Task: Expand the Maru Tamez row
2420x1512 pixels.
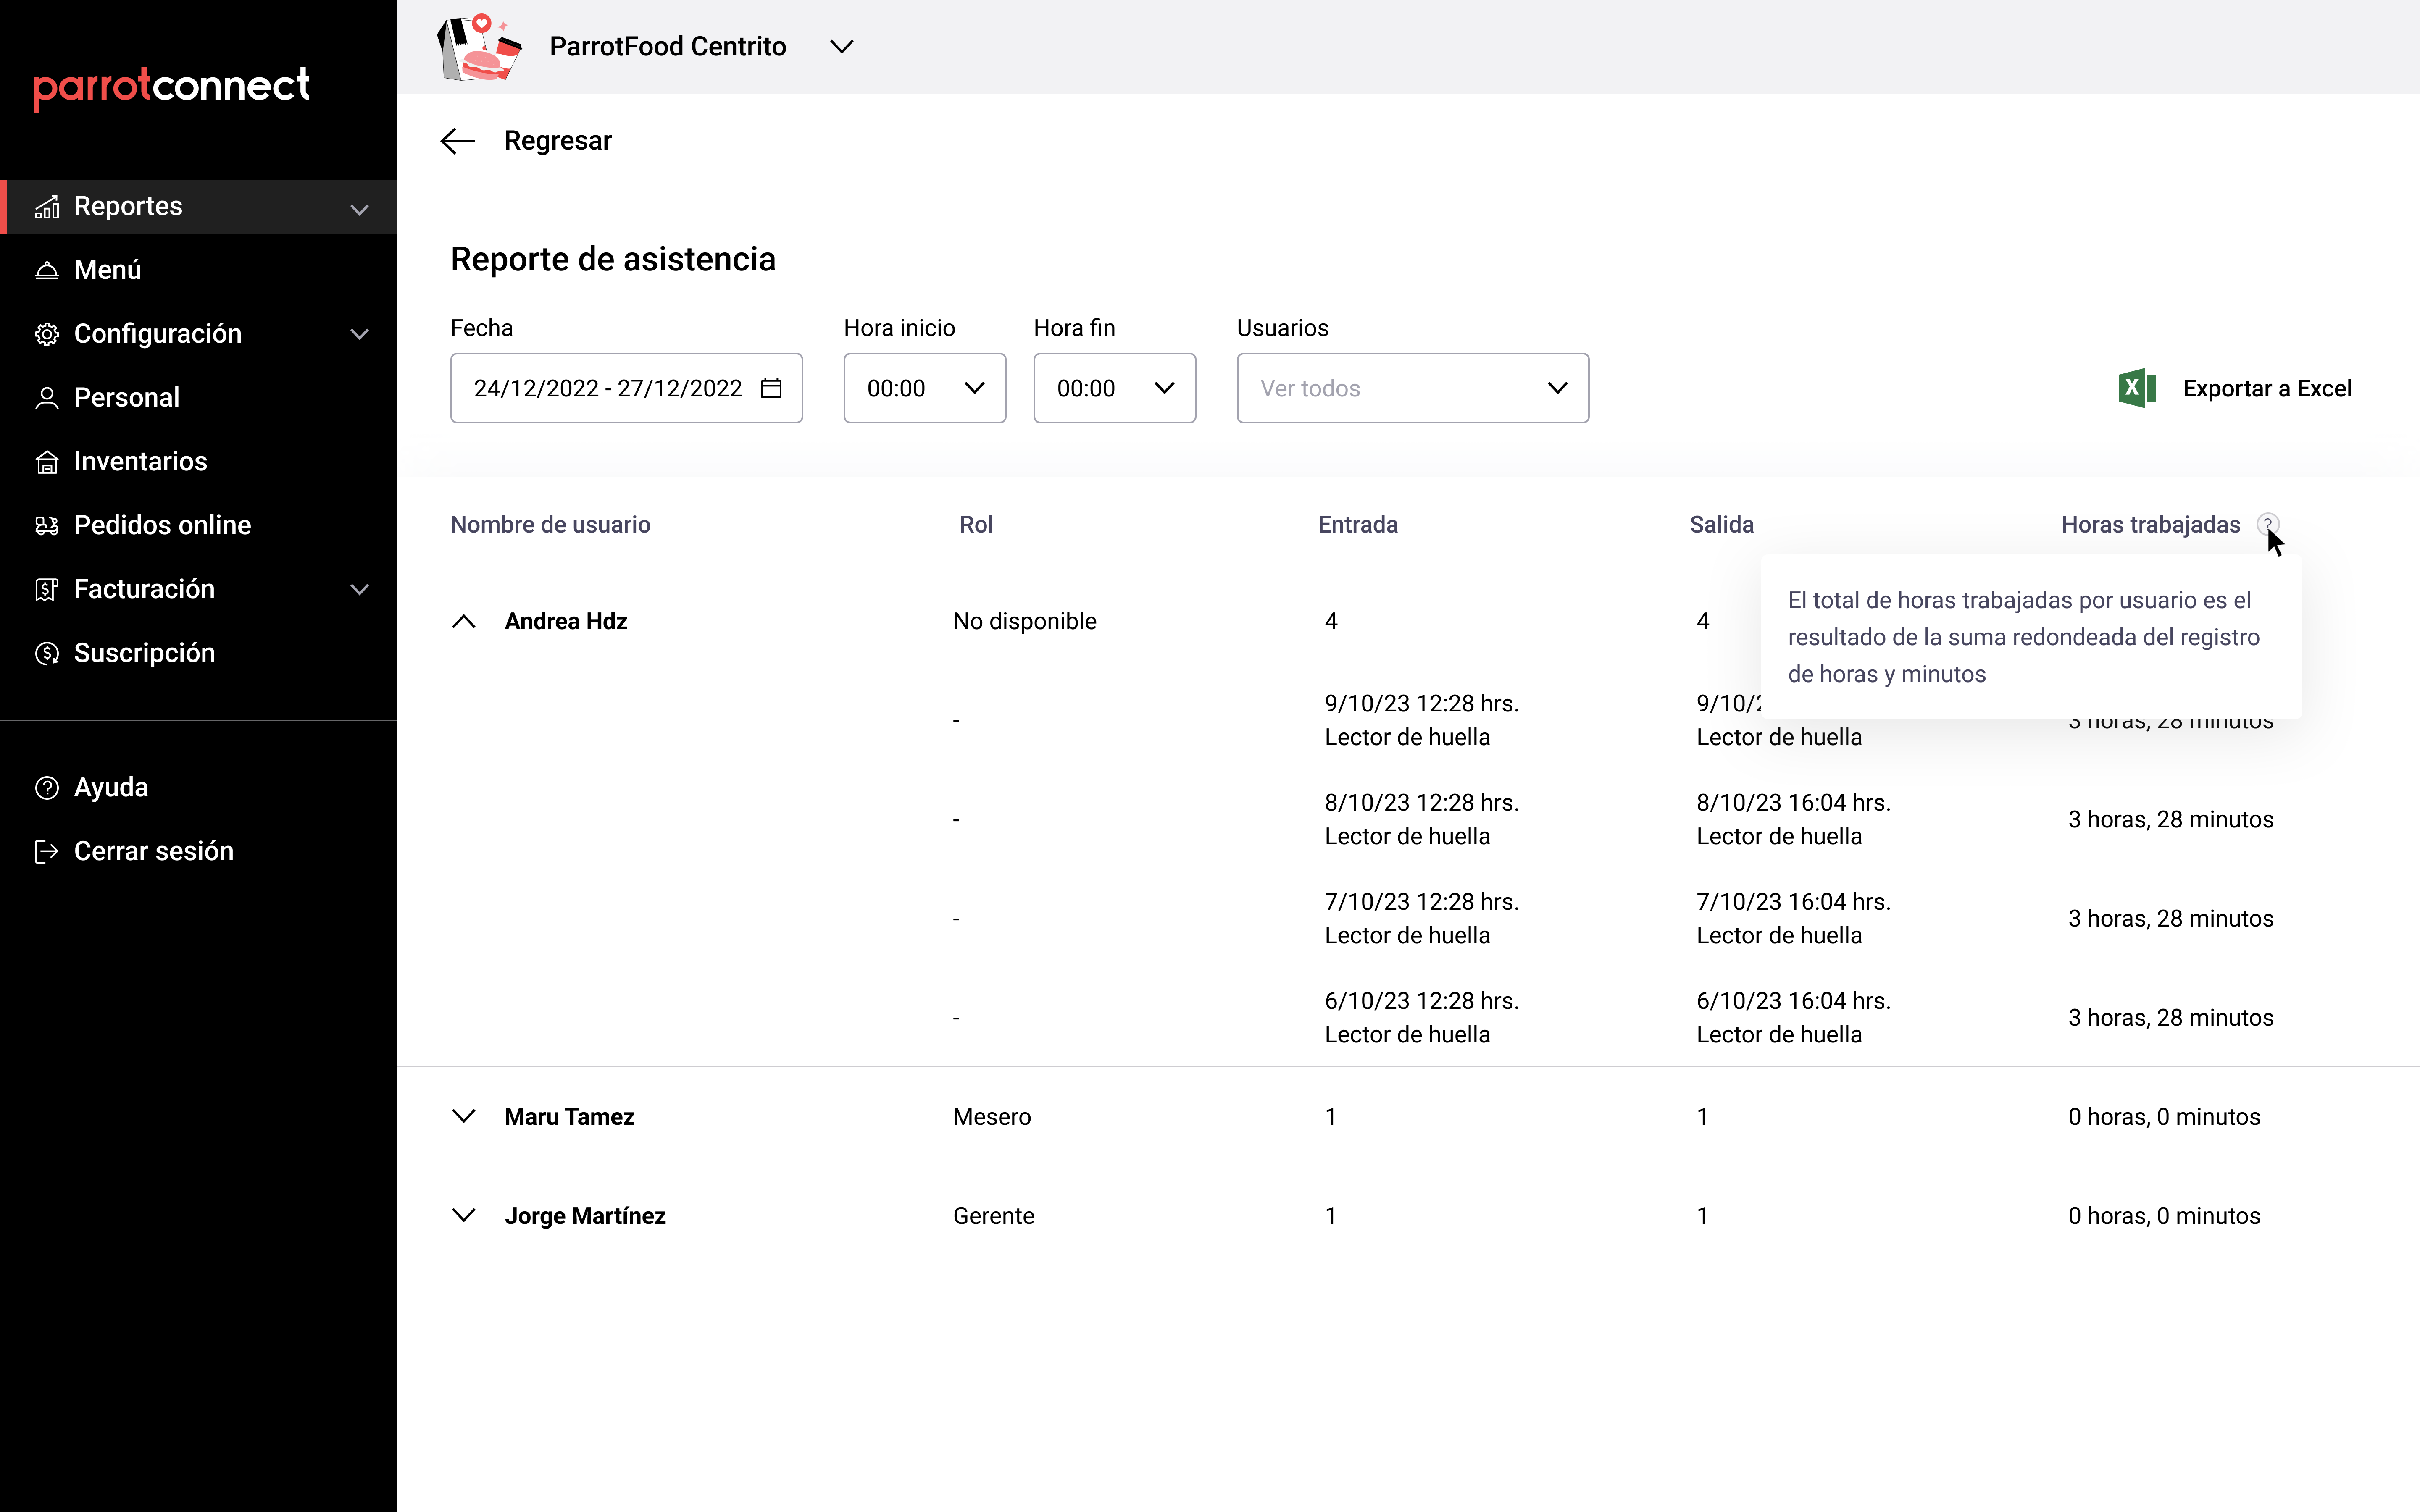Action: point(464,1116)
